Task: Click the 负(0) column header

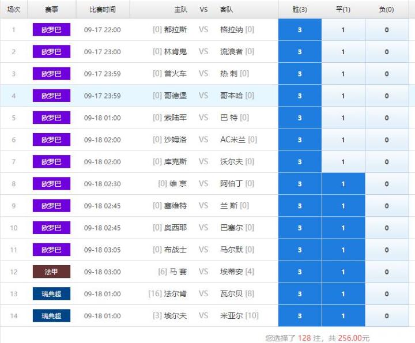Action: point(387,10)
